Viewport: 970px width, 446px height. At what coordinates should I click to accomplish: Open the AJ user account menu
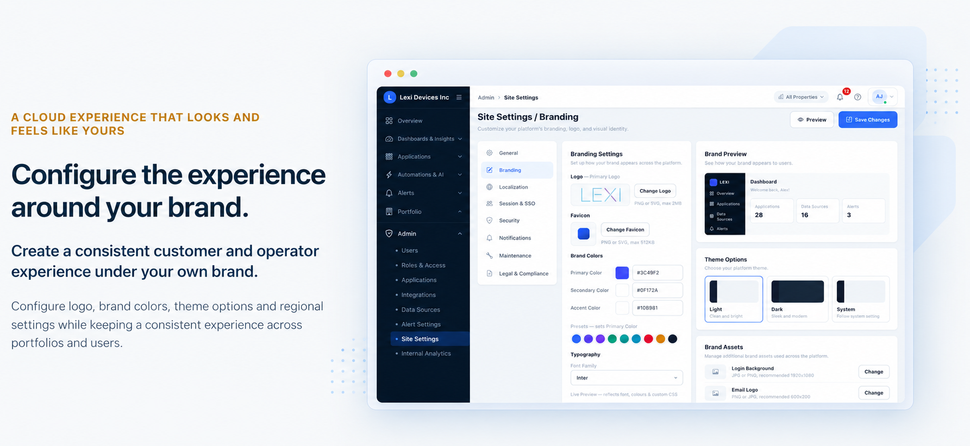[x=883, y=97]
